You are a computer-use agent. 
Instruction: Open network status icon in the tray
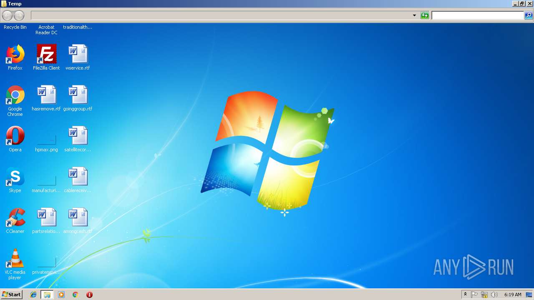(x=484, y=295)
